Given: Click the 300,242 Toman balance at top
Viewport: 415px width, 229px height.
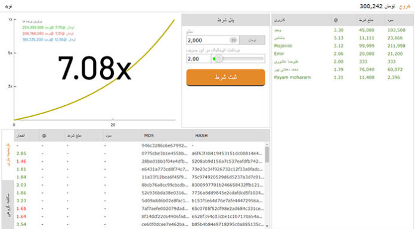Looking at the screenshot, I should point(377,6).
